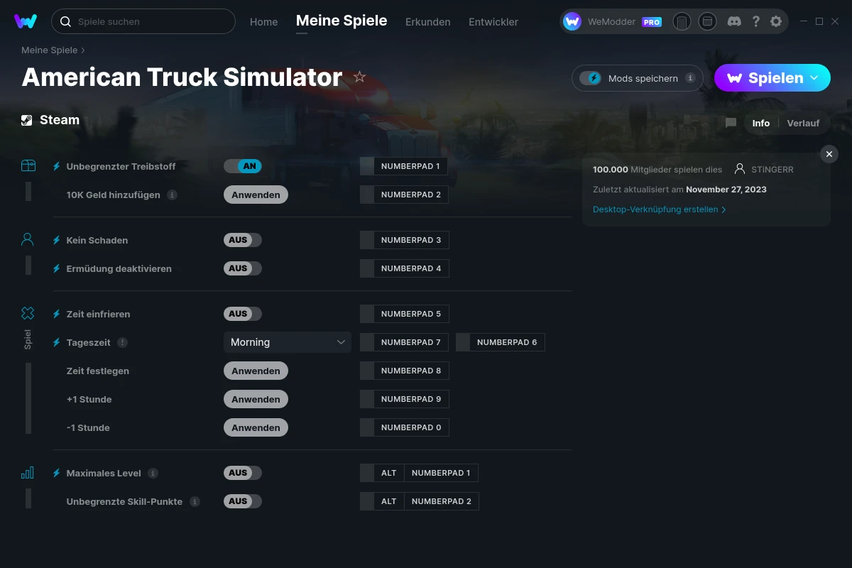Disable the Unbegrenzter Treibstoff toggle
Viewport: 852px width, 568px height.
click(243, 166)
